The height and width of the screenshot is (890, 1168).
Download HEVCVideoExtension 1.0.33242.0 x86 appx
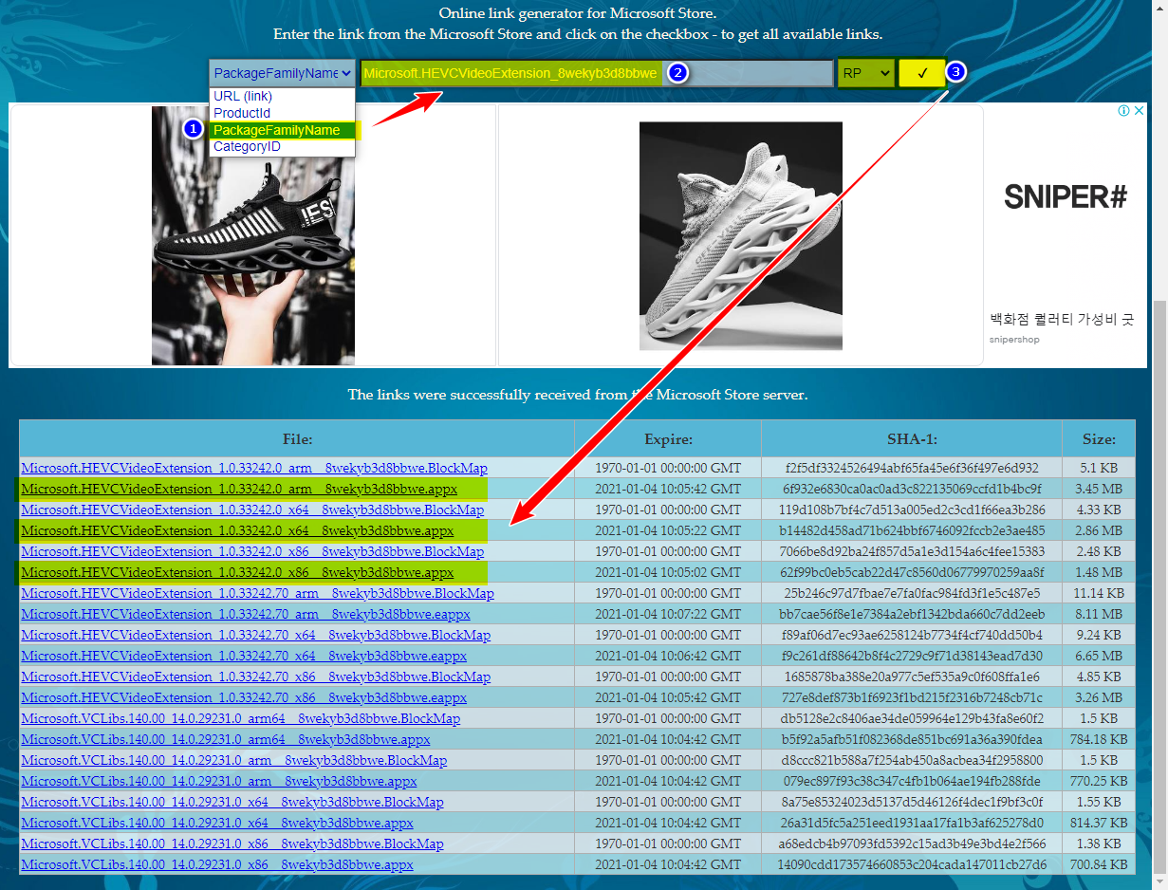point(237,572)
